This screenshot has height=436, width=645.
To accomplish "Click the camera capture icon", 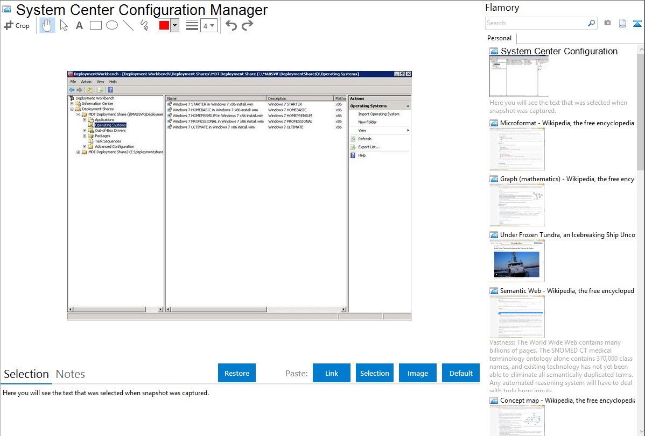I will click(x=607, y=23).
